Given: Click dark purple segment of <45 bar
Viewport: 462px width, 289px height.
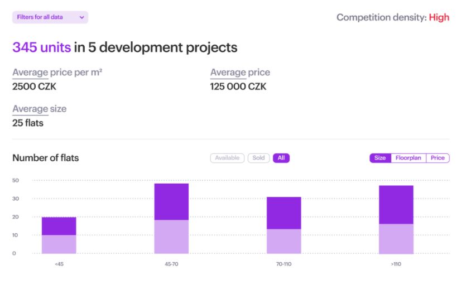Looking at the screenshot, I should click(59, 227).
